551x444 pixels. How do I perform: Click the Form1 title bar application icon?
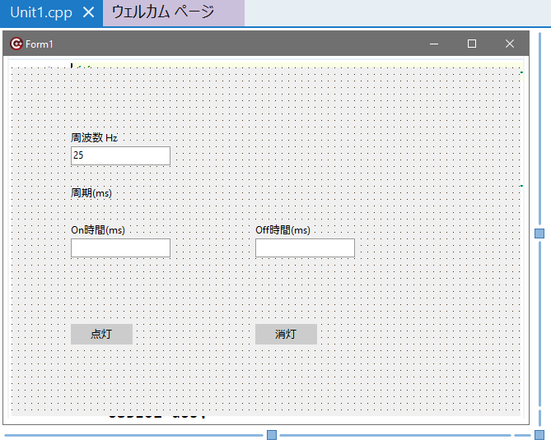pyautogui.click(x=16, y=44)
